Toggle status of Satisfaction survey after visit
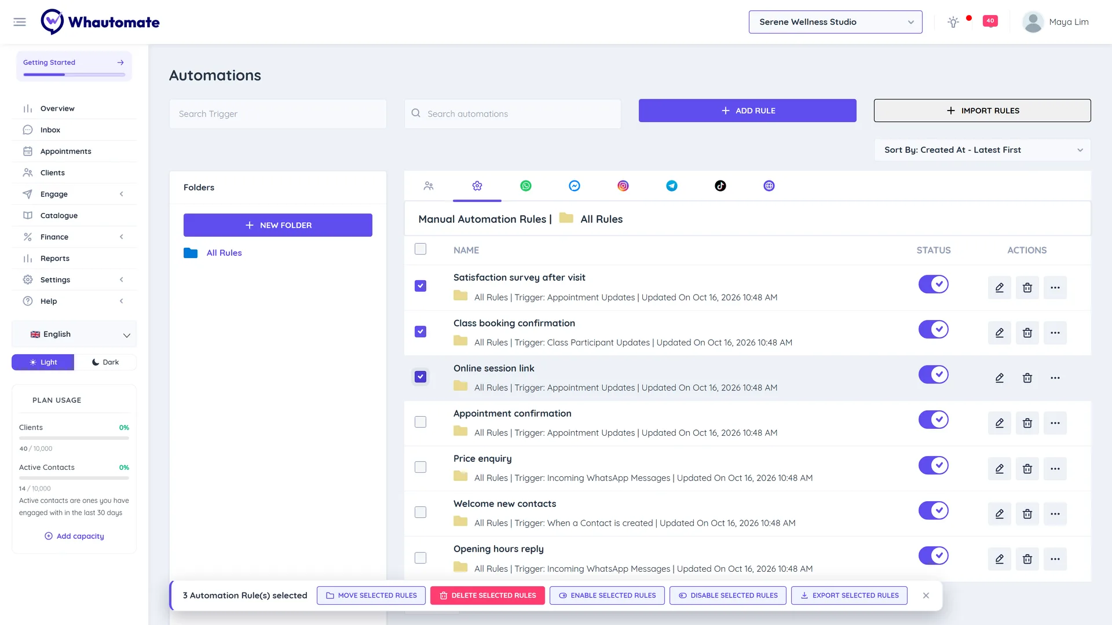The width and height of the screenshot is (1112, 625). tap(934, 284)
